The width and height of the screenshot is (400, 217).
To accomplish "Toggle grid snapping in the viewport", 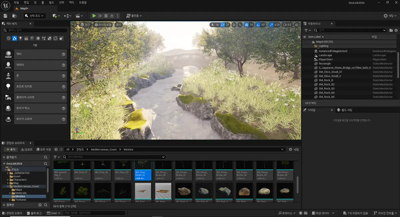I will 246,25.
